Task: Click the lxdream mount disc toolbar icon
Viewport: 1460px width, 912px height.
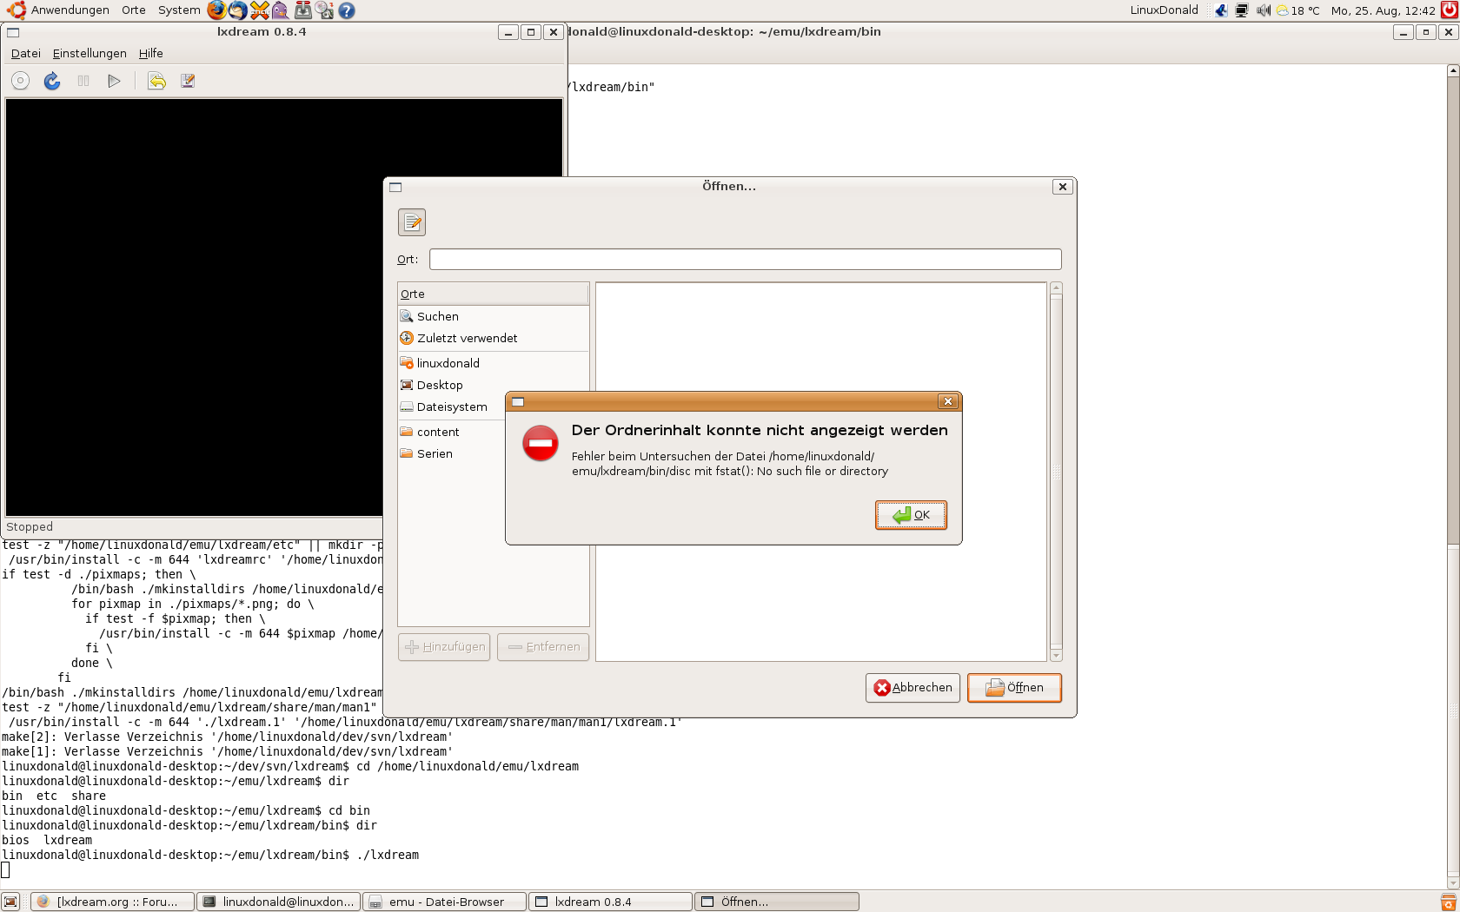Action: [20, 81]
